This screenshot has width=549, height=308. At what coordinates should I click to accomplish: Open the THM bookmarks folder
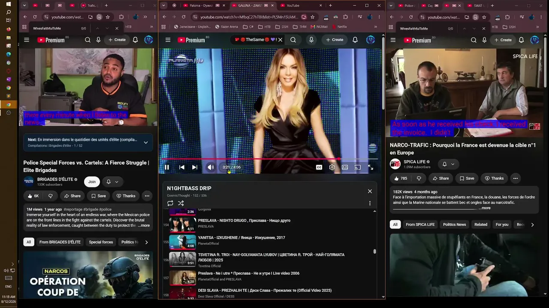(x=300, y=27)
